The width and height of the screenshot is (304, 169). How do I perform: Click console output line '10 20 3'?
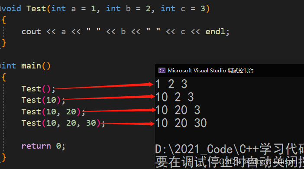click(178, 110)
